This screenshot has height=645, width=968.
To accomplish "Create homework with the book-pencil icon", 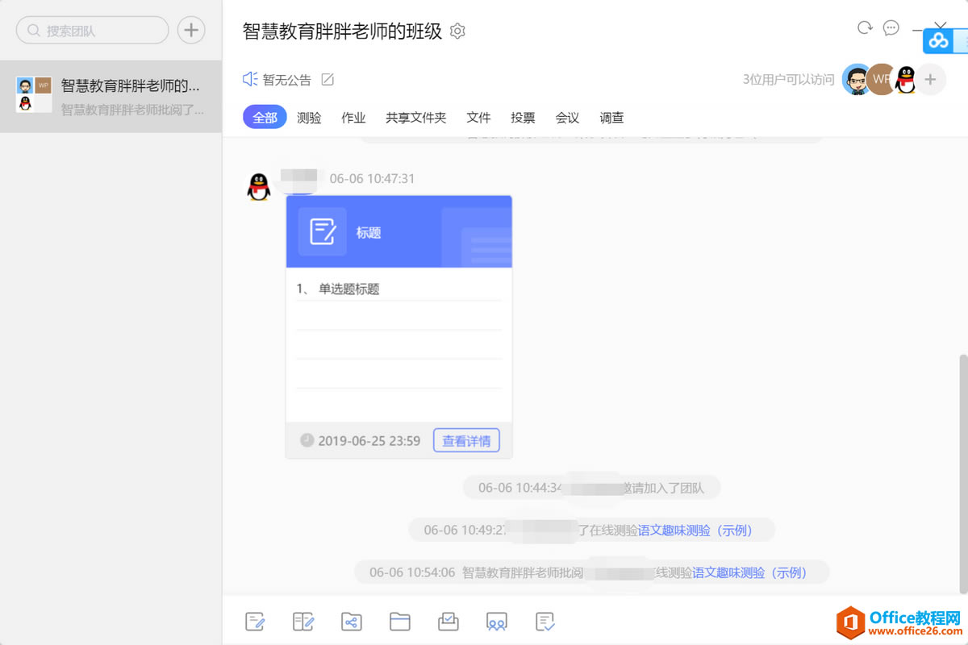I will tap(303, 622).
